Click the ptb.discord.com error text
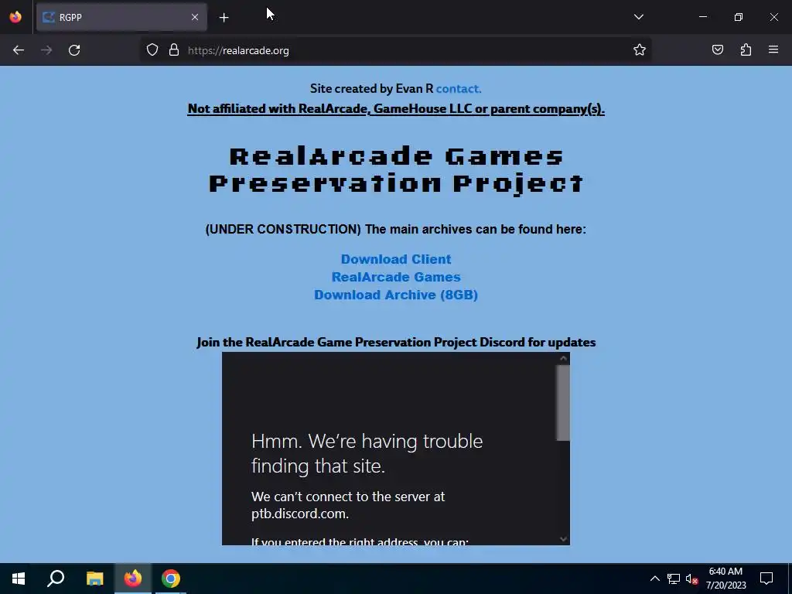This screenshot has height=594, width=792. pos(348,505)
